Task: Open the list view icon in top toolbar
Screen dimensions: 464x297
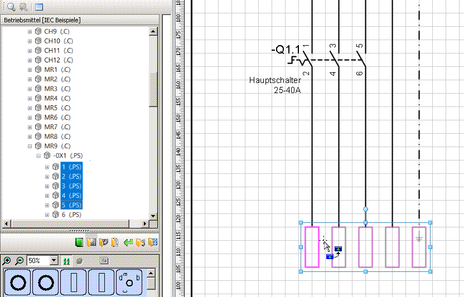Action: click(x=38, y=7)
